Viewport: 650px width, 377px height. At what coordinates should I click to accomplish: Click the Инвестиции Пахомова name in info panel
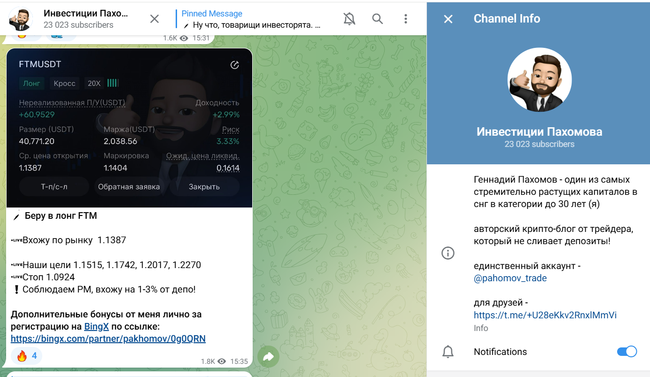click(539, 132)
